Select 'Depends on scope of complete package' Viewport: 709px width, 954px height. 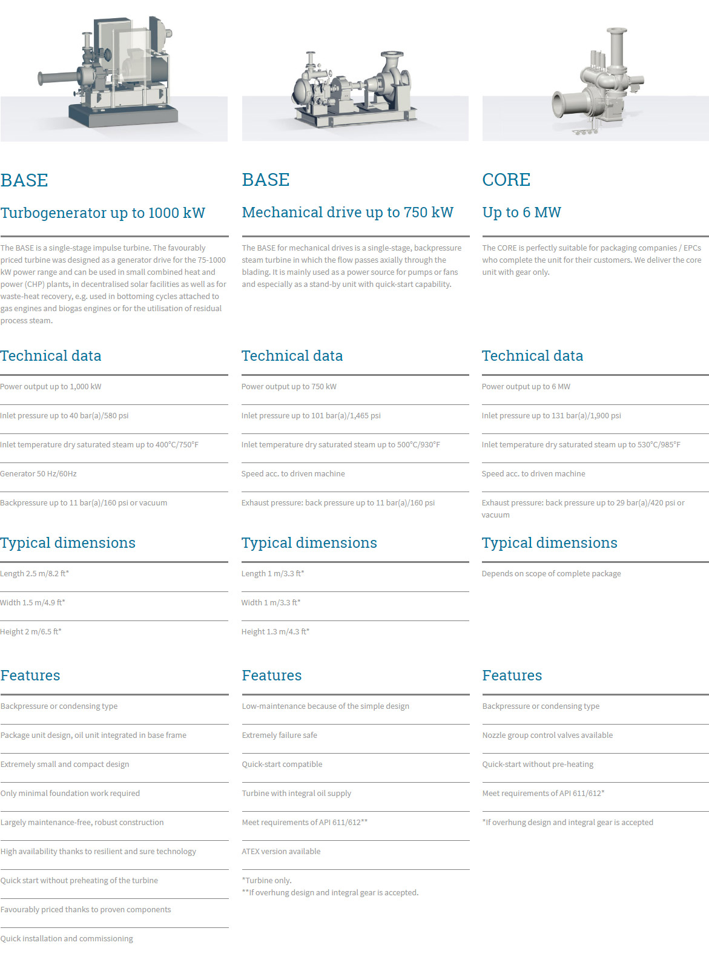click(552, 574)
